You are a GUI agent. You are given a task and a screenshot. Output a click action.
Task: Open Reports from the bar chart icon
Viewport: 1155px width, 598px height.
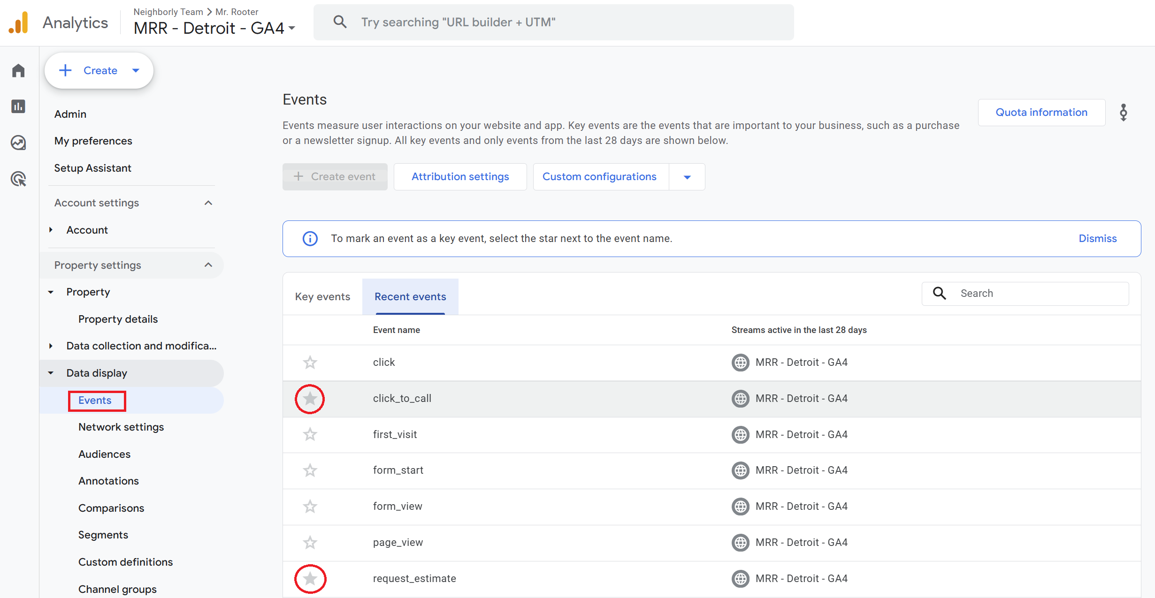point(18,106)
